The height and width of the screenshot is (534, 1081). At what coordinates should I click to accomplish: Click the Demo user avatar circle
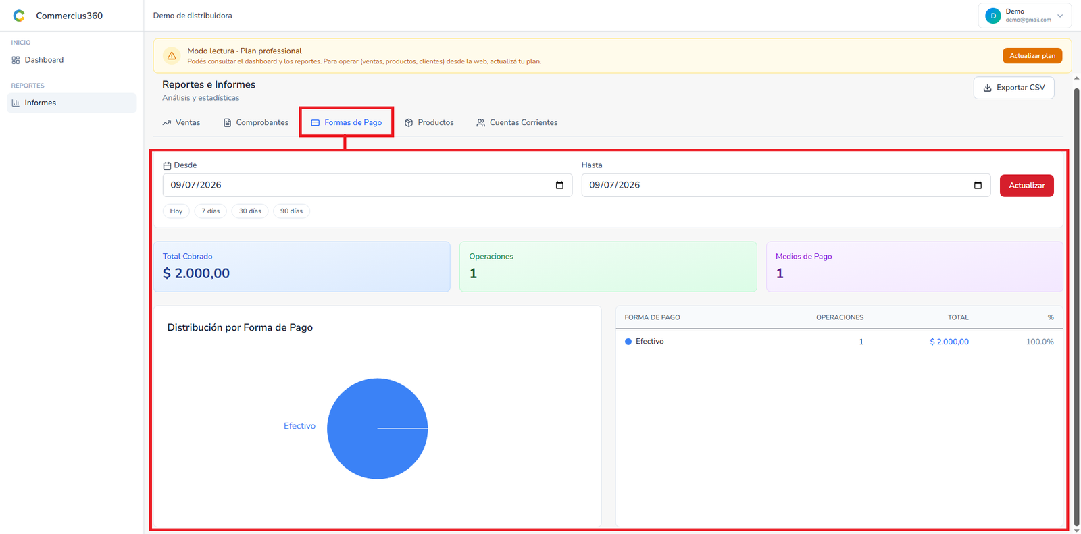click(x=992, y=16)
